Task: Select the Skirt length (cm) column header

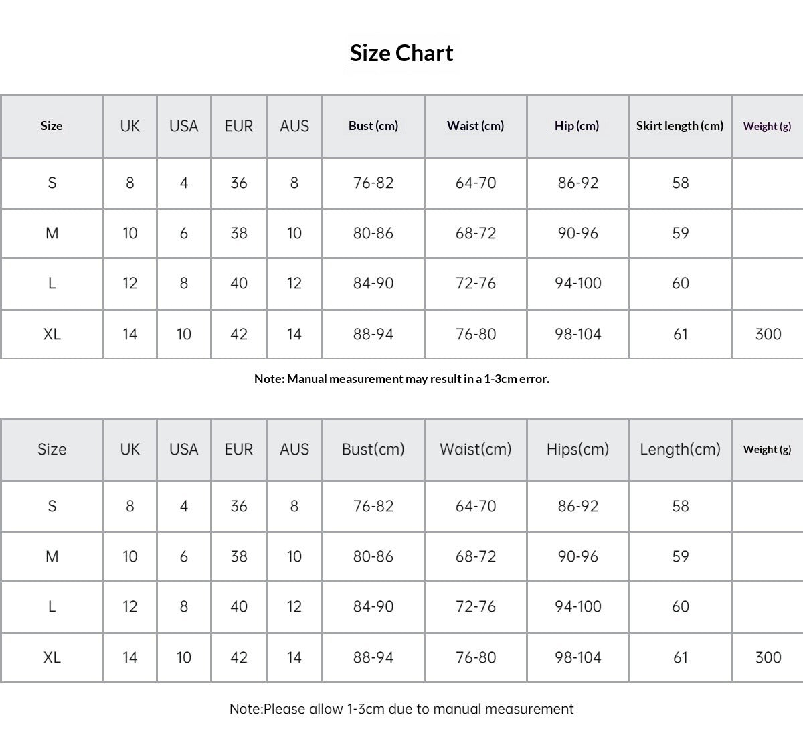Action: tap(680, 126)
